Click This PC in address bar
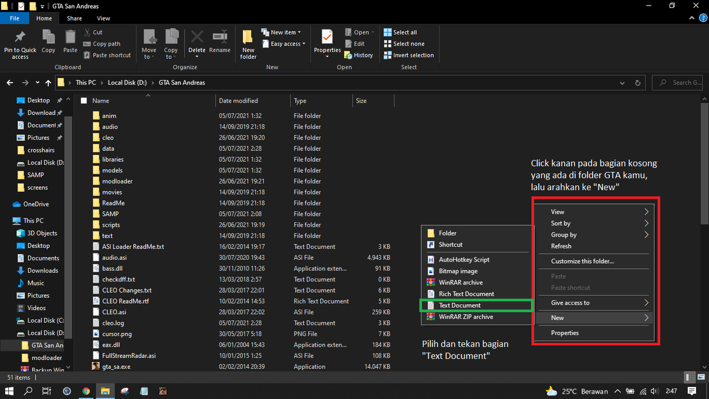Image resolution: width=709 pixels, height=399 pixels. click(x=85, y=83)
